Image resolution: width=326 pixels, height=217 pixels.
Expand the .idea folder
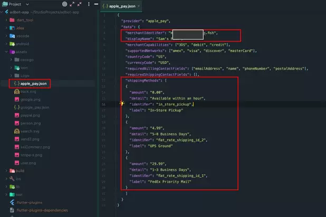pos(6,28)
